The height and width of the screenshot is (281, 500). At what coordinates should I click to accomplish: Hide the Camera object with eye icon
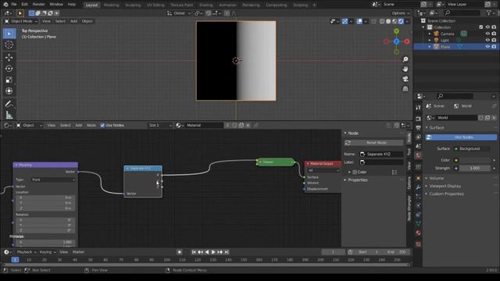coord(487,34)
